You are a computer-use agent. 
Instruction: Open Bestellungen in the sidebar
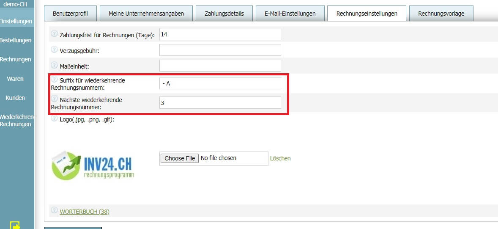pyautogui.click(x=16, y=40)
